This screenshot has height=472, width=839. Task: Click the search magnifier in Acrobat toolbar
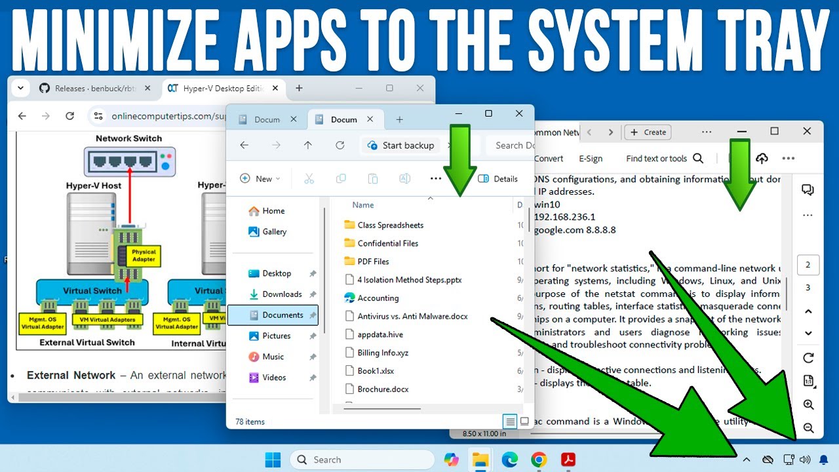[x=698, y=158]
